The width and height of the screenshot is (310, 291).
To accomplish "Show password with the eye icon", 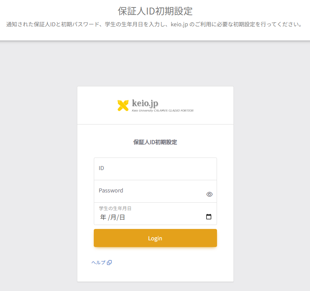I will tap(209, 194).
